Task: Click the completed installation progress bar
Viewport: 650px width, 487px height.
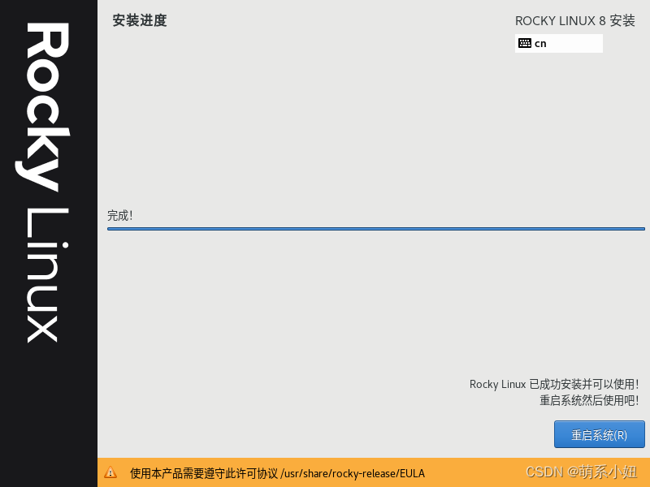Action: point(376,229)
